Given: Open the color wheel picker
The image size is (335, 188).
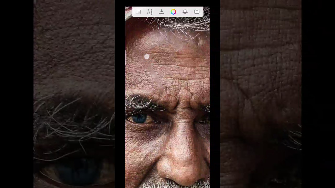Looking at the screenshot, I should [173, 12].
